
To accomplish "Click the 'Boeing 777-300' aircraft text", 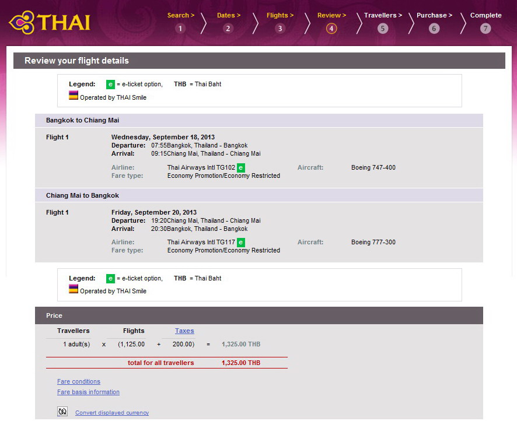I will [373, 242].
